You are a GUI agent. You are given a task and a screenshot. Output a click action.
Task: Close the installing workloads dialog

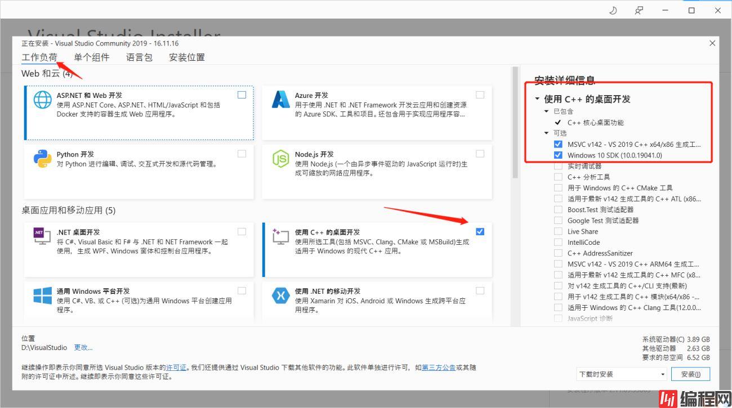[x=712, y=43]
